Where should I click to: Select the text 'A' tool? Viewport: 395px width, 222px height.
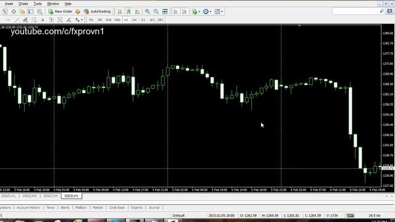pyautogui.click(x=43, y=20)
